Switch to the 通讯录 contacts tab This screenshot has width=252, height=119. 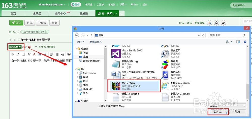point(37,14)
